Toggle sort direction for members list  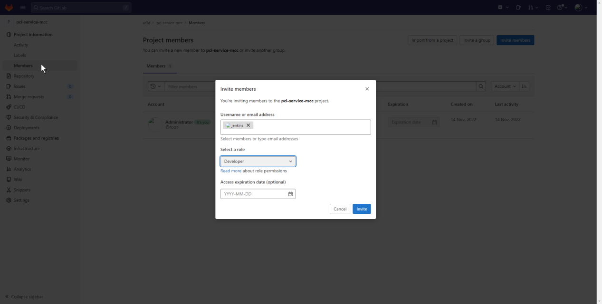click(x=524, y=86)
